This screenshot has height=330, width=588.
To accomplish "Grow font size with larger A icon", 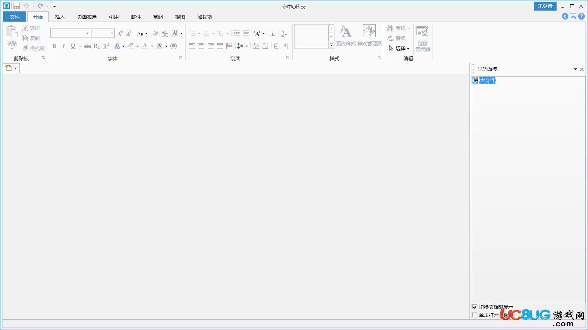I will click(x=120, y=33).
